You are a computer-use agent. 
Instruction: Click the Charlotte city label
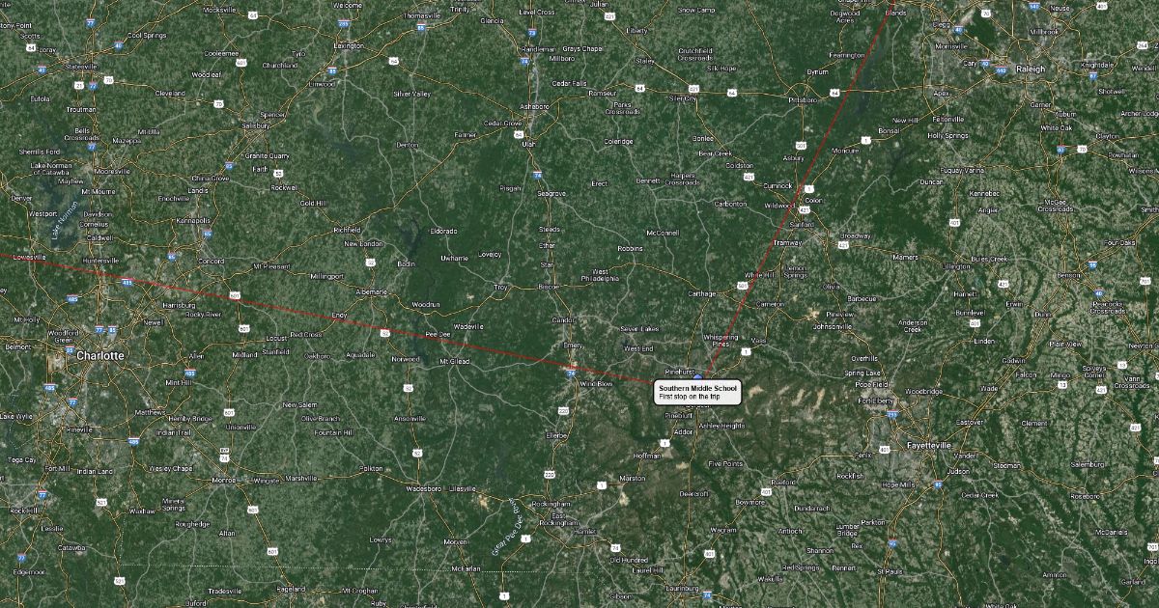click(100, 355)
